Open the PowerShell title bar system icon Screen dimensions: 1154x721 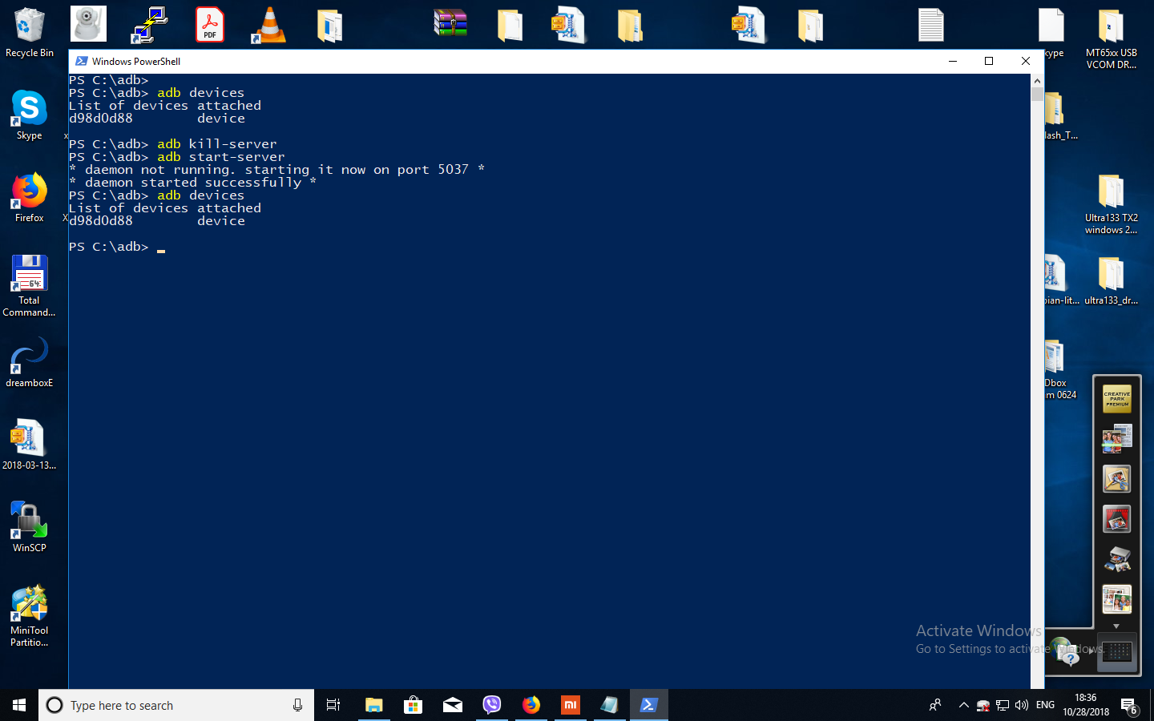point(81,61)
